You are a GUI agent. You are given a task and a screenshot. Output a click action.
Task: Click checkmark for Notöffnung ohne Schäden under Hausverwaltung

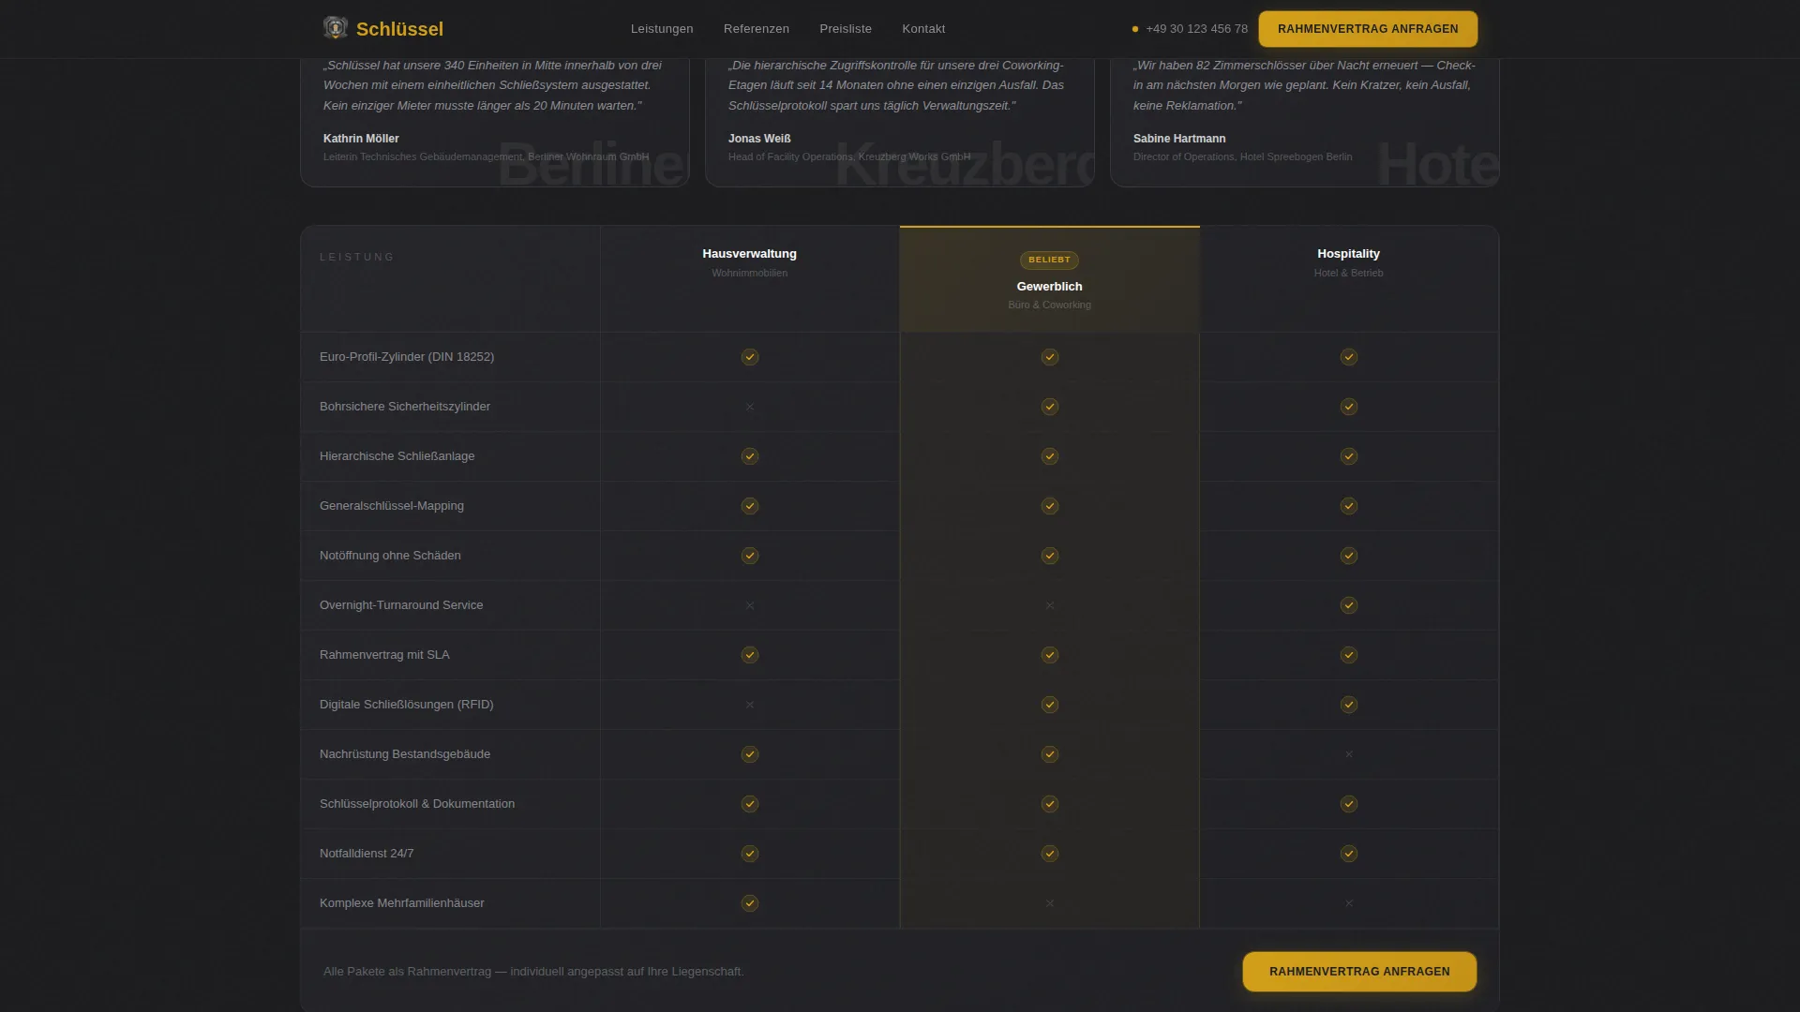(750, 556)
